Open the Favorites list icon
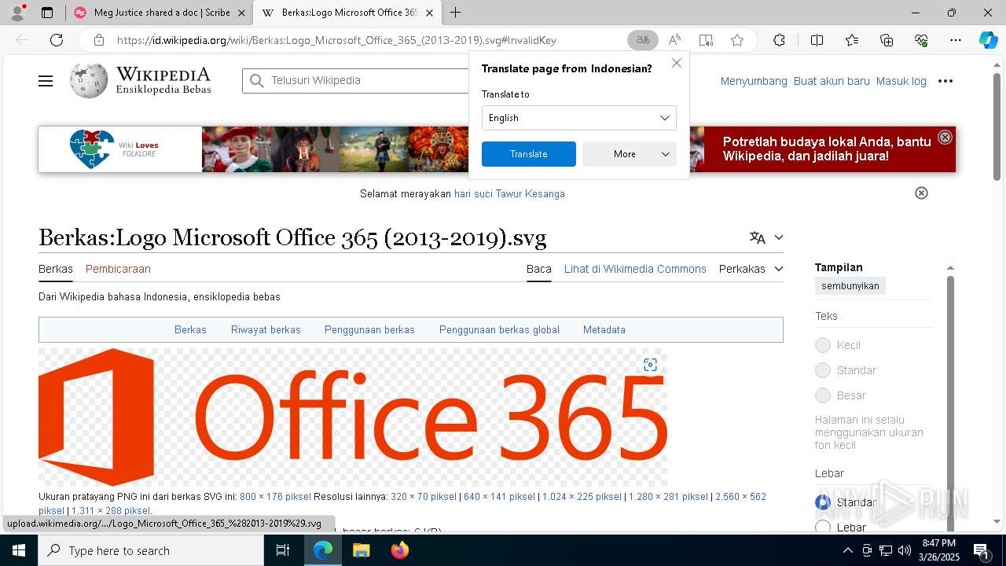1006x566 pixels. [x=852, y=40]
